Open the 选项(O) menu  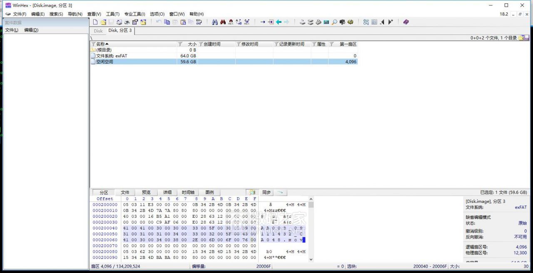[x=157, y=14]
